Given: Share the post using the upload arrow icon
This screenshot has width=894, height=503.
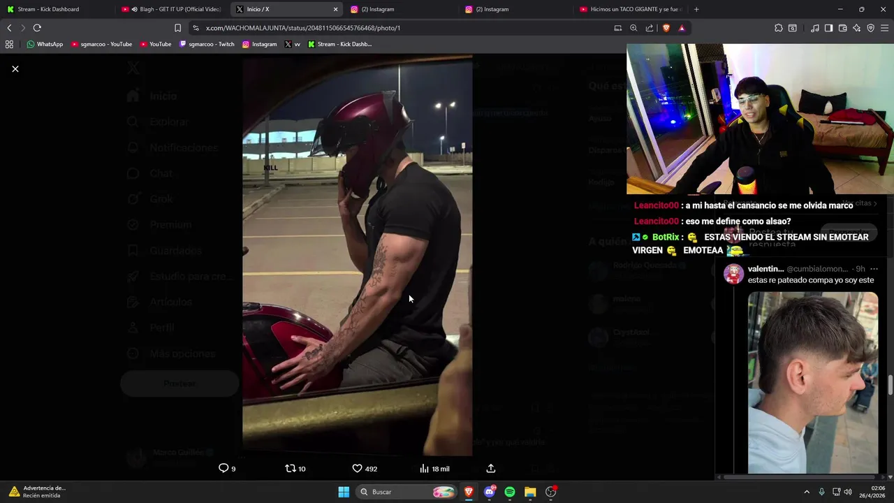Looking at the screenshot, I should [491, 468].
